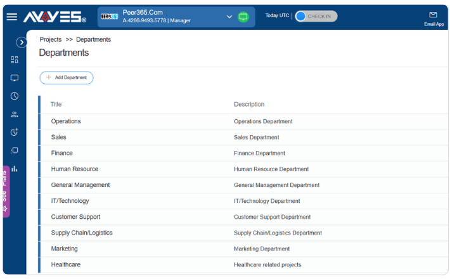450x279 pixels.
Task: Toggle the CHECK IN switch
Action: click(316, 16)
